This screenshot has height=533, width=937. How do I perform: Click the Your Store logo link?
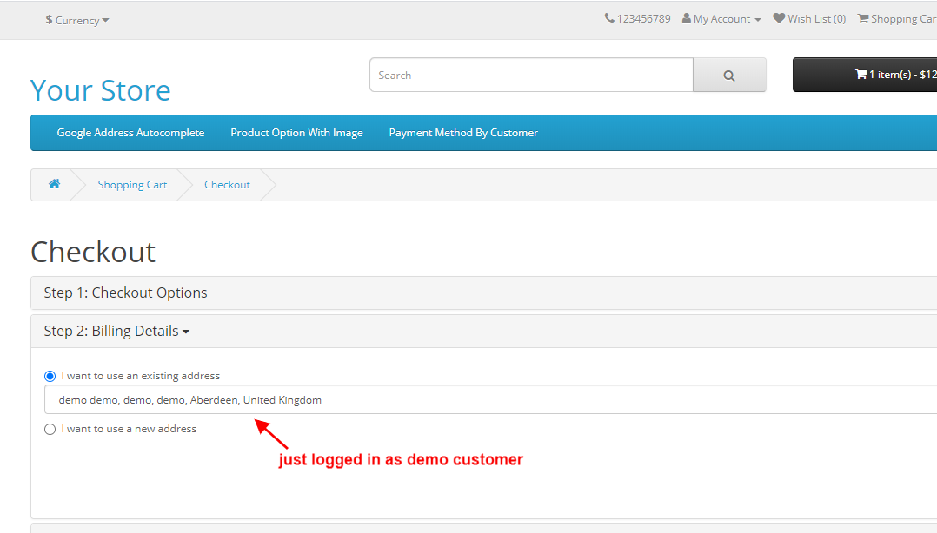click(x=100, y=89)
